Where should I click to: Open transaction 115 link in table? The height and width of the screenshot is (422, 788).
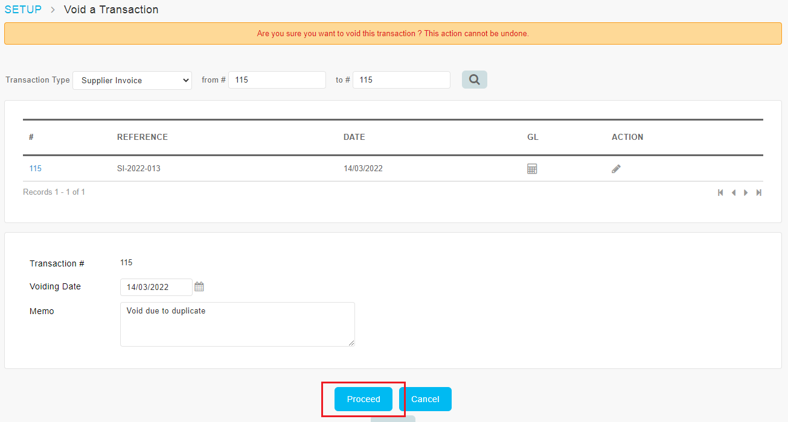(35, 169)
